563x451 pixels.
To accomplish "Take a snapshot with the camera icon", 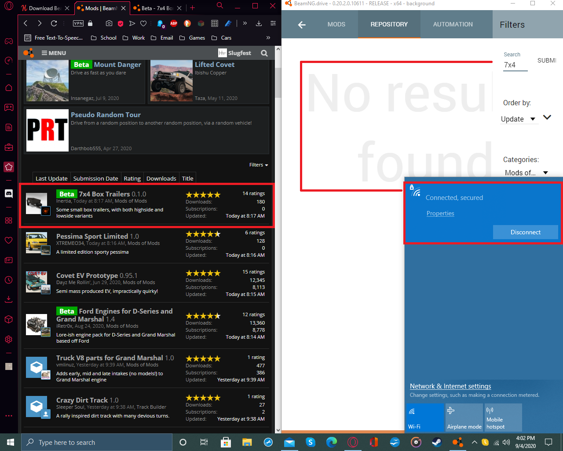I will 109,23.
